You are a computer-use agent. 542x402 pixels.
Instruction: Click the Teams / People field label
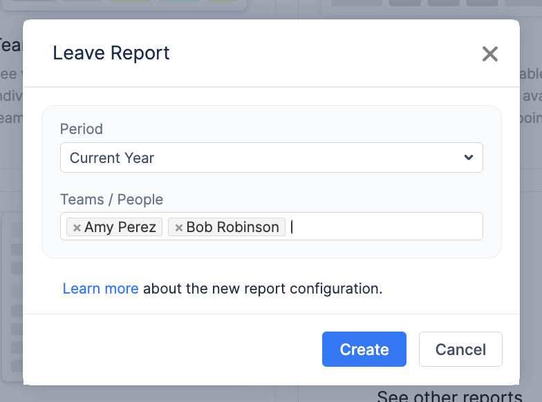pyautogui.click(x=111, y=200)
